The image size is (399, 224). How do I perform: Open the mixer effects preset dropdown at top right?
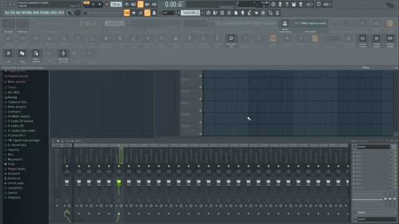[x=373, y=147]
